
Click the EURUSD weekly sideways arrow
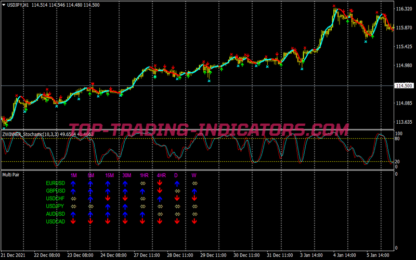[x=194, y=184]
